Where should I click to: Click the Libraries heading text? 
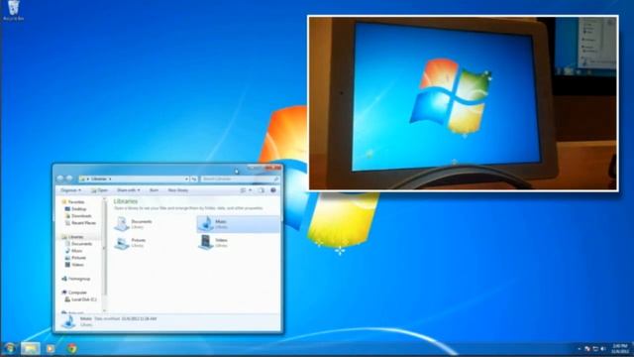coord(126,201)
